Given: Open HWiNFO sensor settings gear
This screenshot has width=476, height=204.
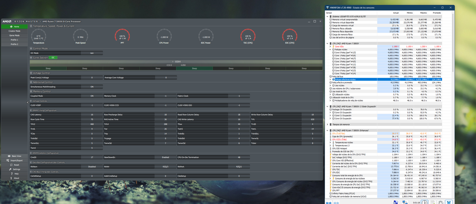Looking at the screenshot, I should 441,202.
